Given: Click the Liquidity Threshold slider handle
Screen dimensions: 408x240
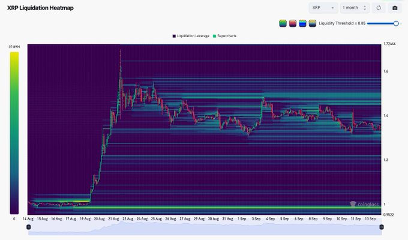Looking at the screenshot, I should pyautogui.click(x=396, y=23).
